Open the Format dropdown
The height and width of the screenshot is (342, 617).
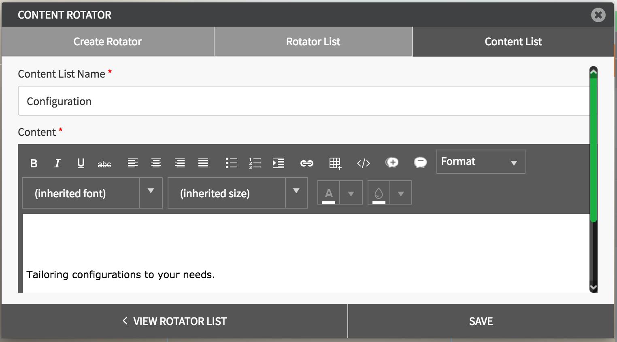pyautogui.click(x=481, y=162)
